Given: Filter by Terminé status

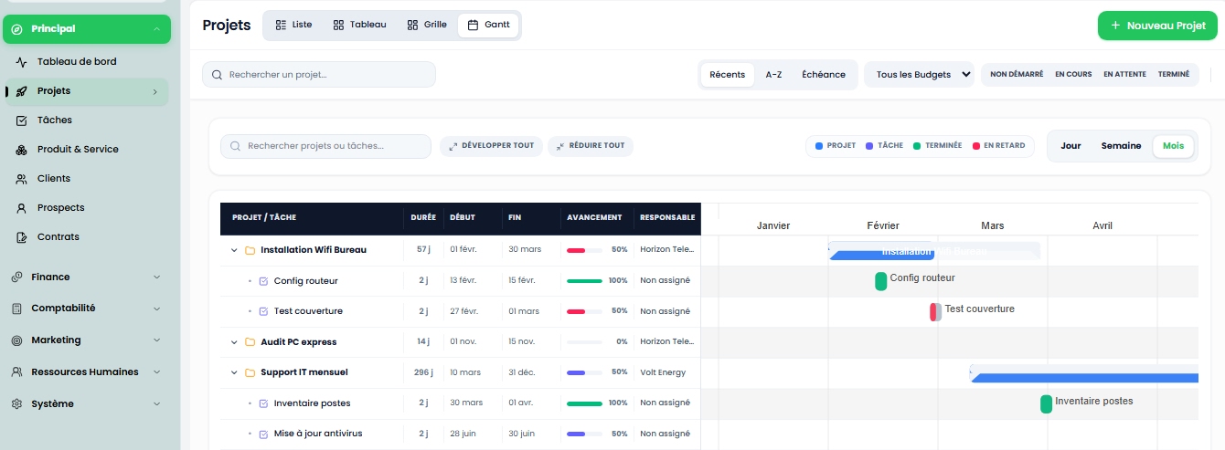Looking at the screenshot, I should (x=1174, y=75).
